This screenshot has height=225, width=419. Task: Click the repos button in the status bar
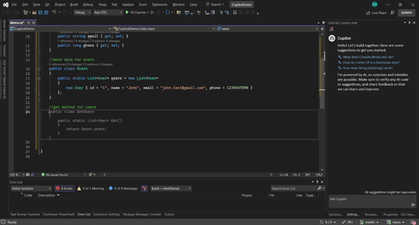click(396, 222)
